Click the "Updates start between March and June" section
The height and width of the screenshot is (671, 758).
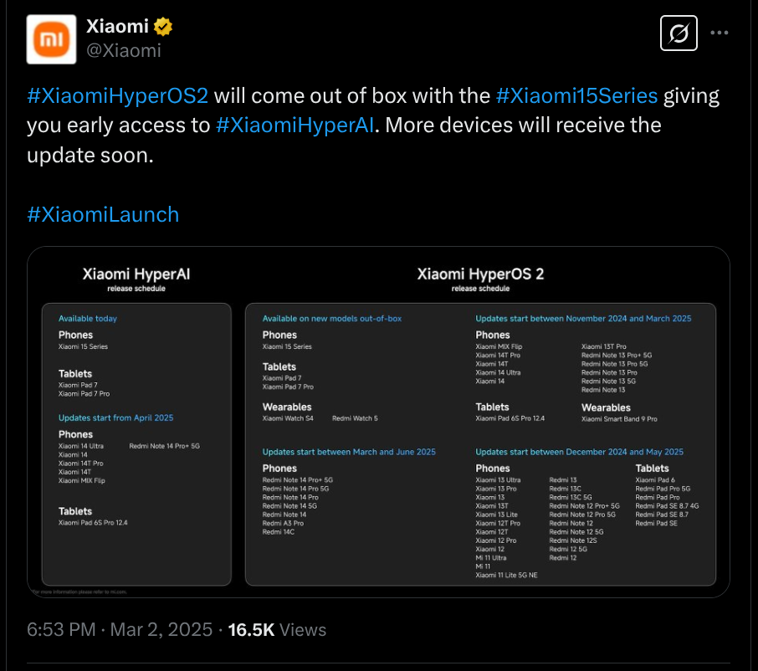coord(349,452)
